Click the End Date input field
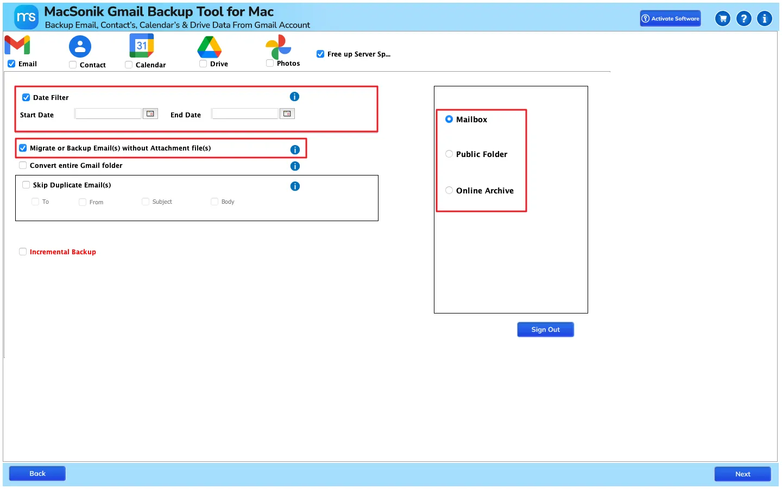Image resolution: width=782 pixels, height=489 pixels. 245,114
